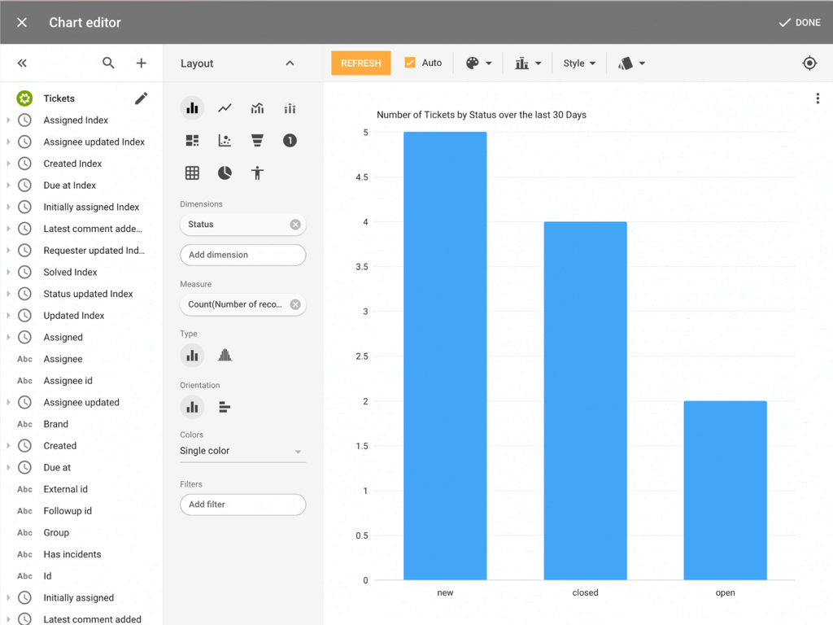
Task: Click the target icon at top right
Action: tap(809, 63)
